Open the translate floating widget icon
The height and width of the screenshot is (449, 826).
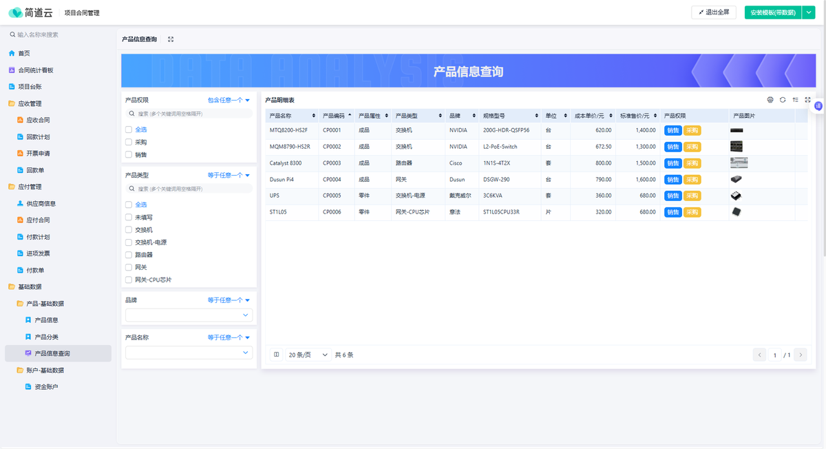(x=818, y=105)
